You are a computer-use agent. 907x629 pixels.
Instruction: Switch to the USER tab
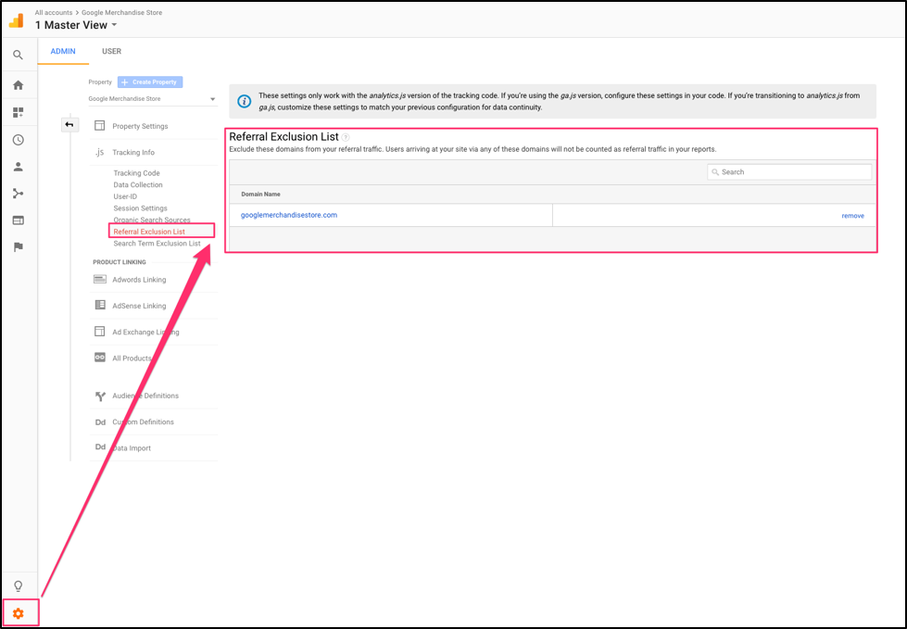[x=112, y=52]
